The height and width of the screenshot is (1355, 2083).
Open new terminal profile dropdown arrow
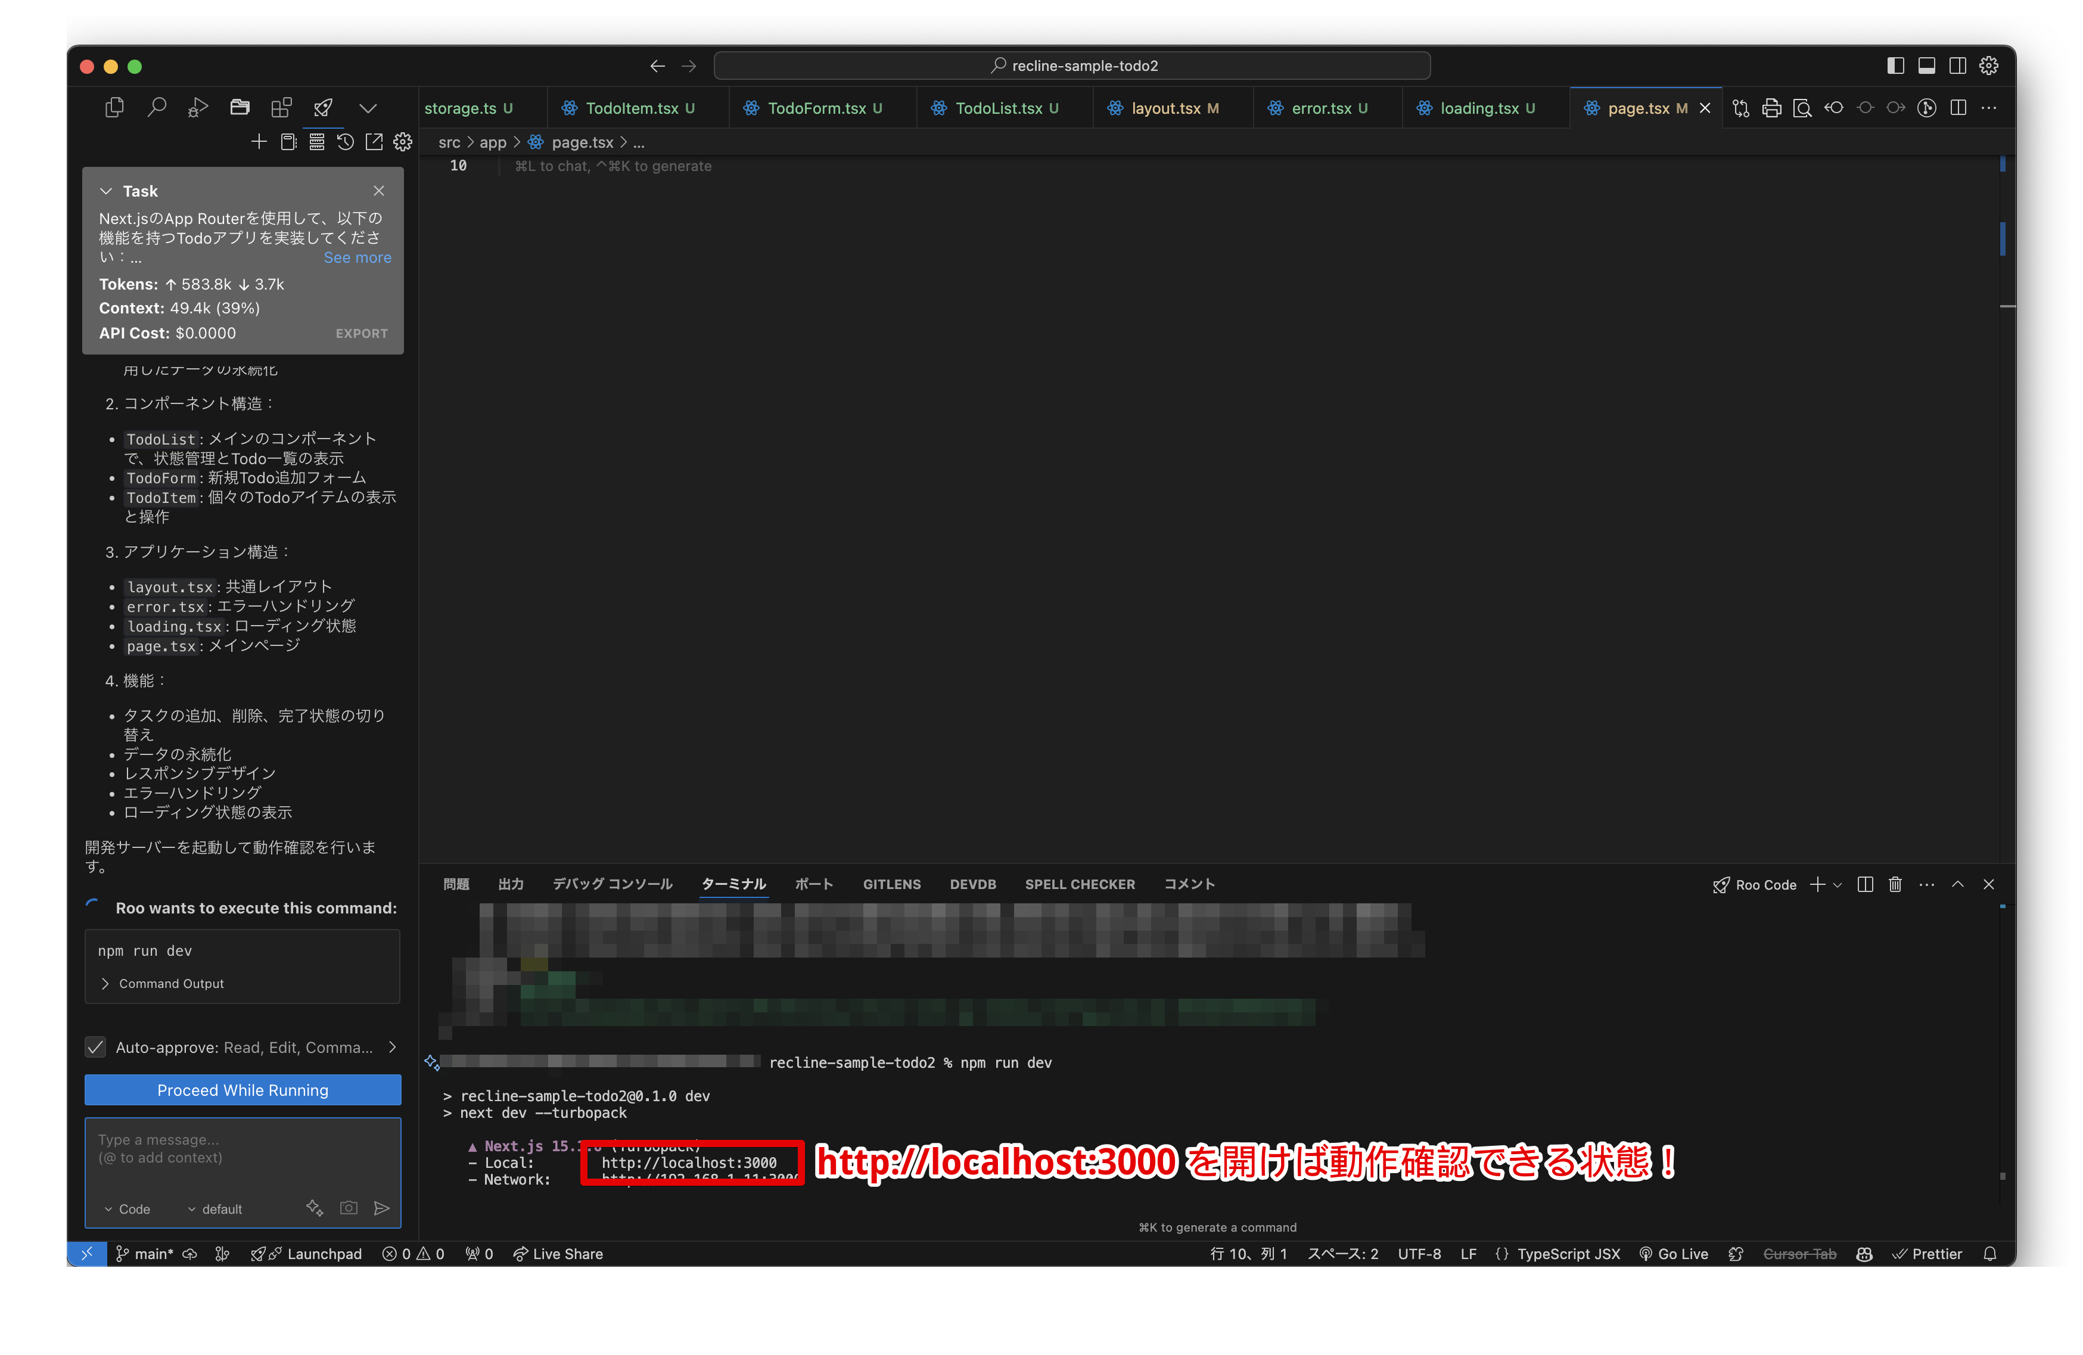pyautogui.click(x=1837, y=885)
